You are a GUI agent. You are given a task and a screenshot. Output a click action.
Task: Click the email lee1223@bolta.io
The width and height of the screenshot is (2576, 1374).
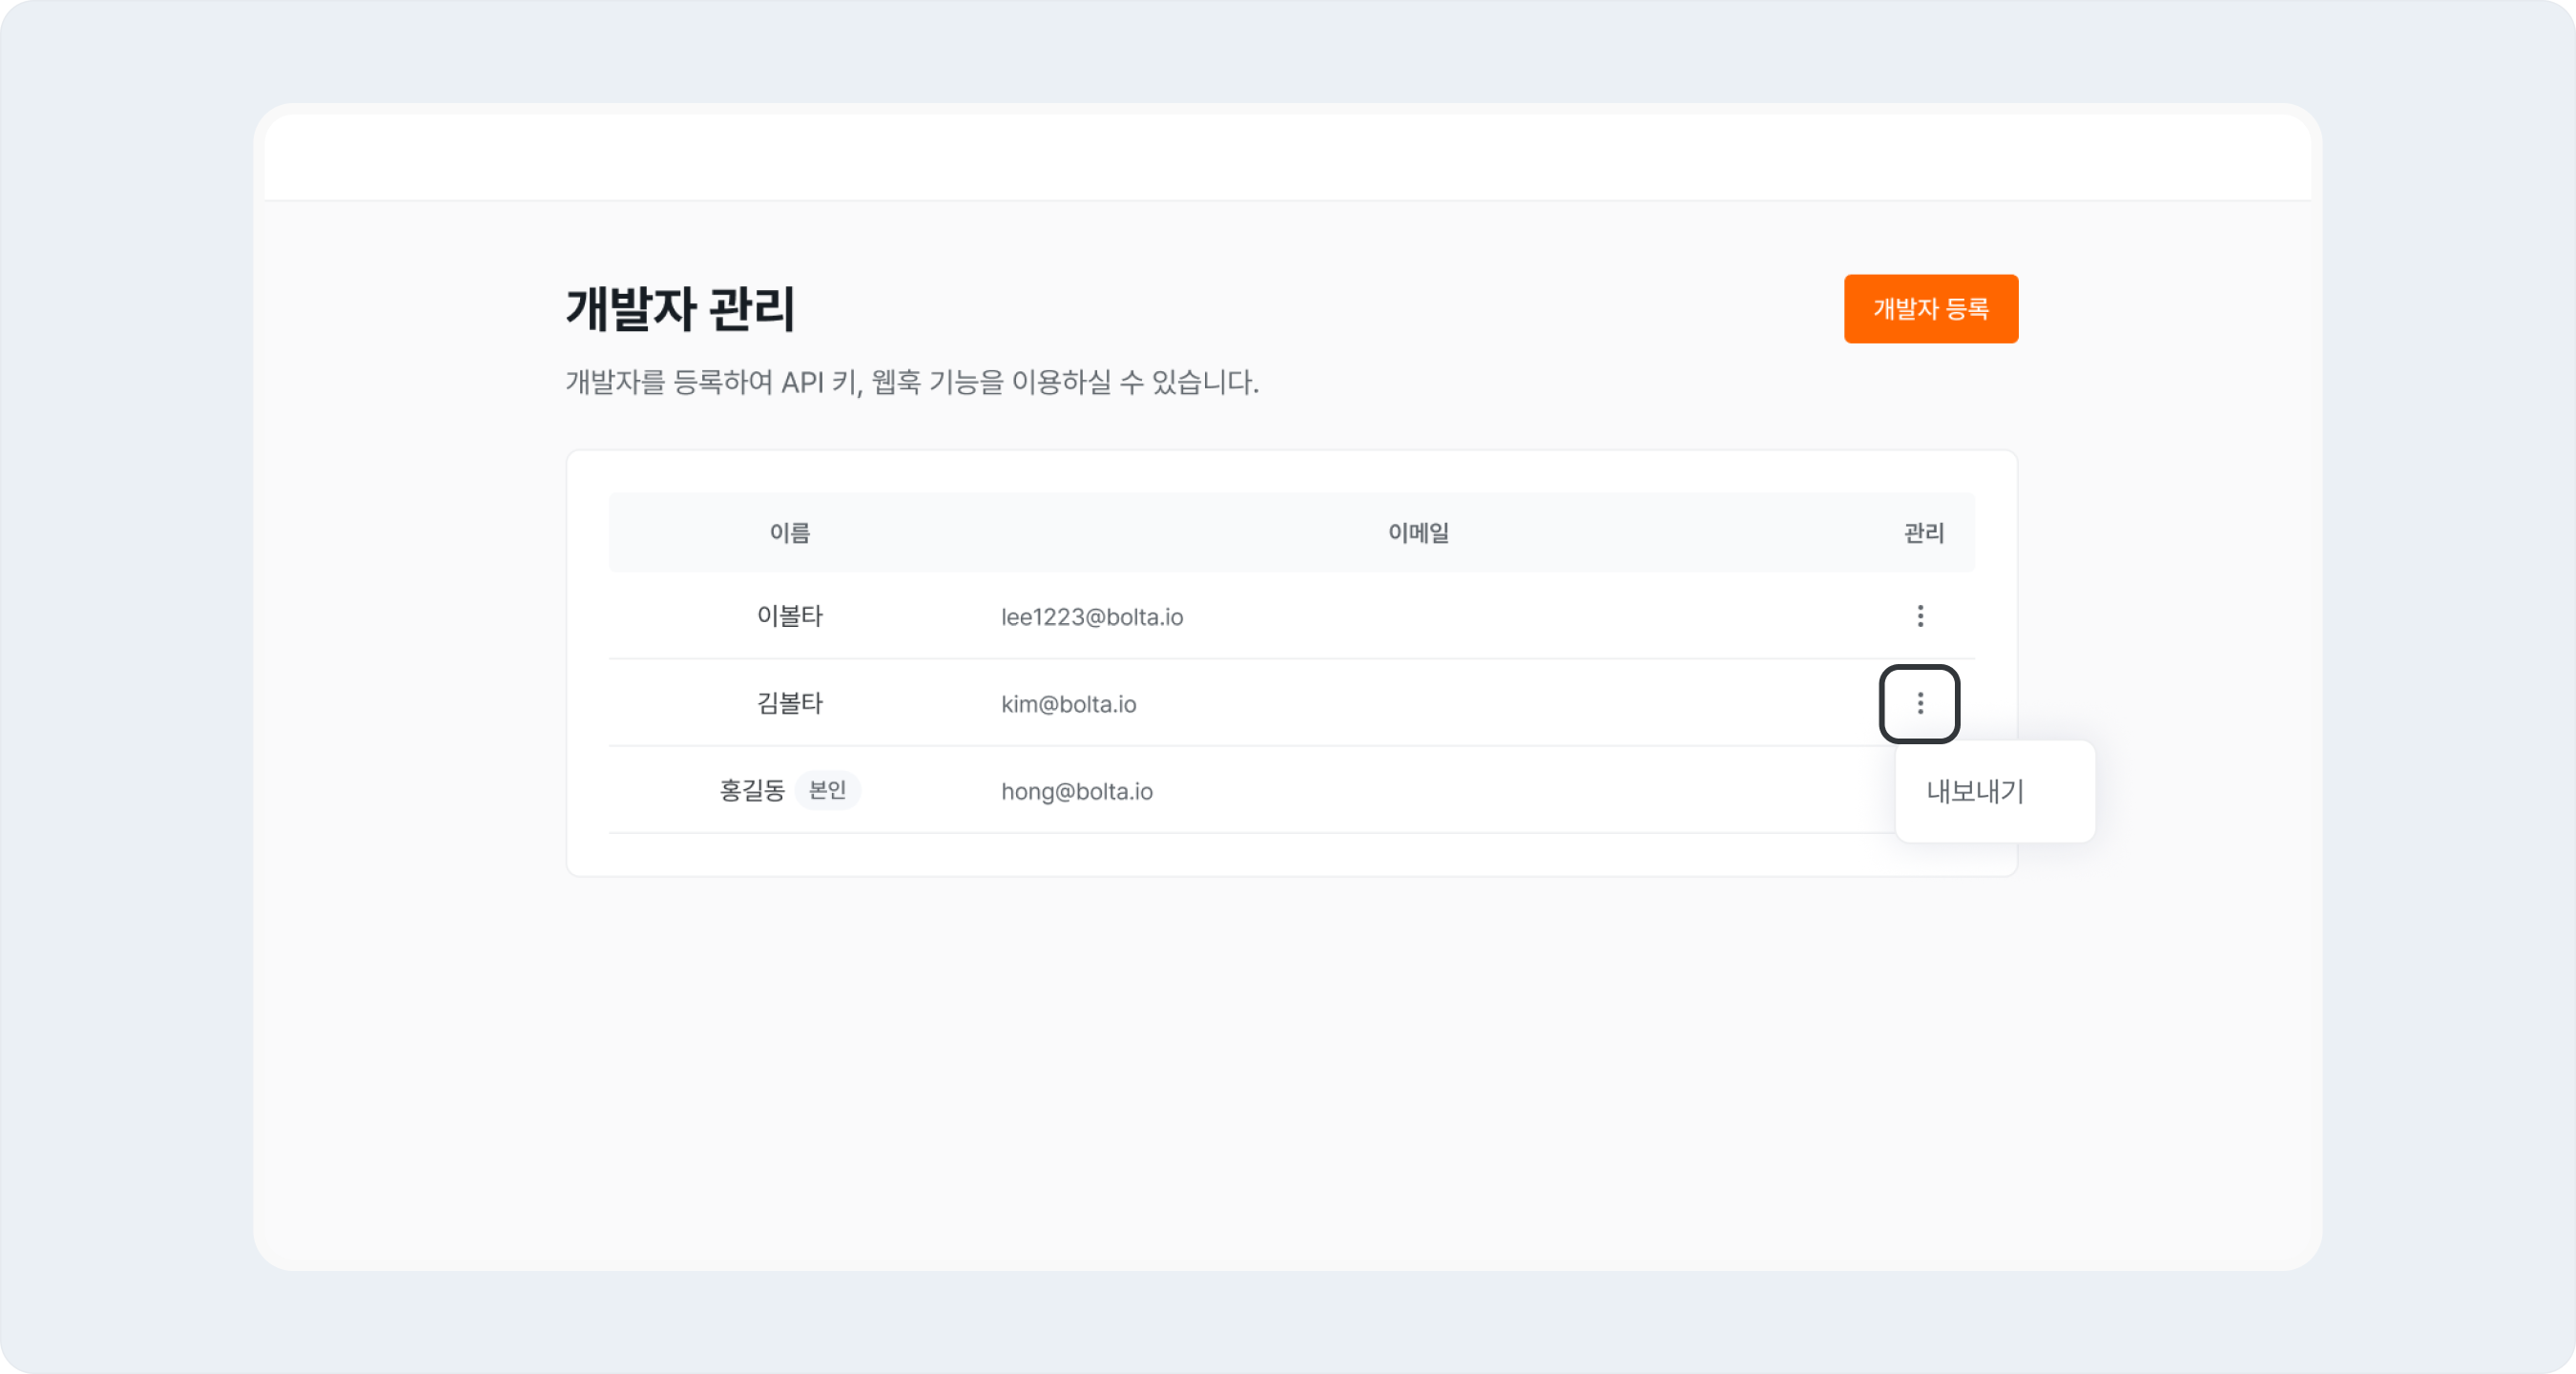(1091, 618)
